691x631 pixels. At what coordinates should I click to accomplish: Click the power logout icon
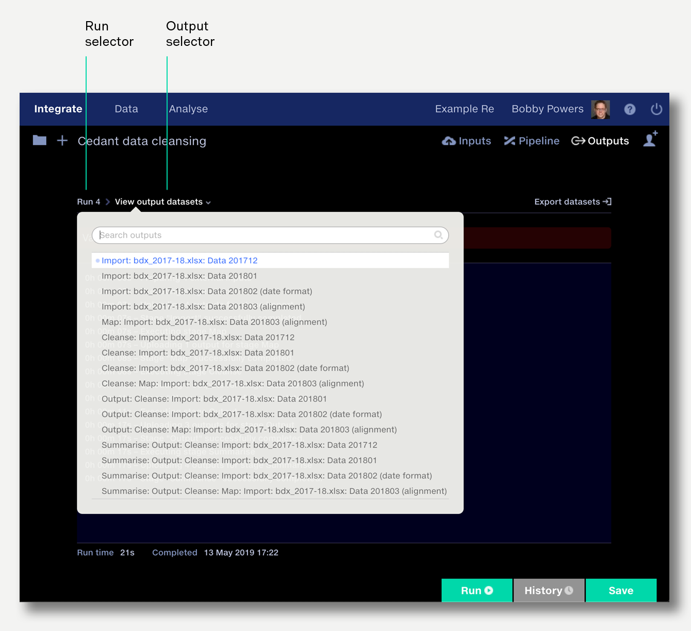656,109
